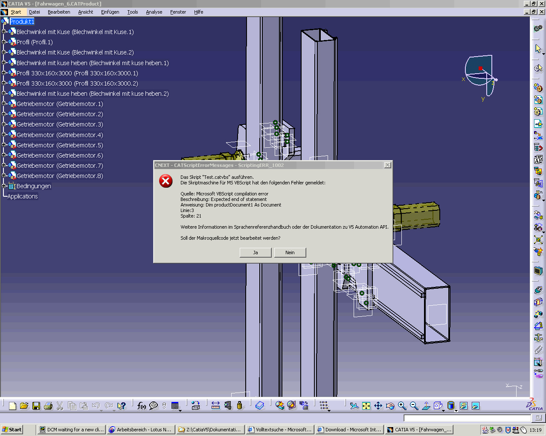Click the Measure Between ruler icon
The width and height of the screenshot is (546, 436).
pyautogui.click(x=215, y=406)
